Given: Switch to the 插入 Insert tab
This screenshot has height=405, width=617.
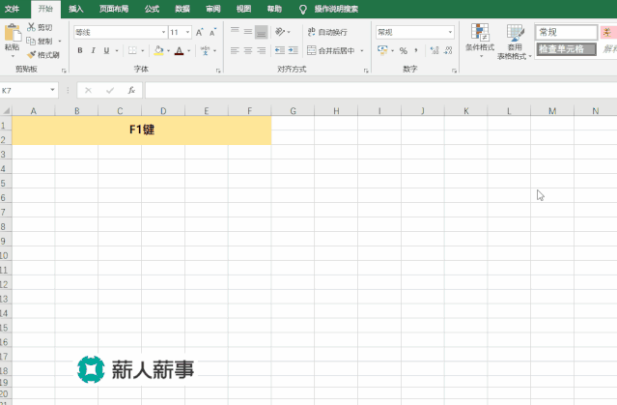Looking at the screenshot, I should (x=76, y=9).
